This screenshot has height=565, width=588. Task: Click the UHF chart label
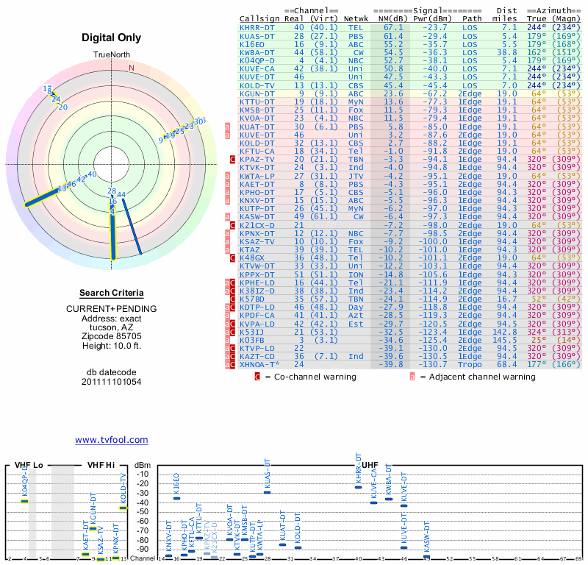[370, 465]
